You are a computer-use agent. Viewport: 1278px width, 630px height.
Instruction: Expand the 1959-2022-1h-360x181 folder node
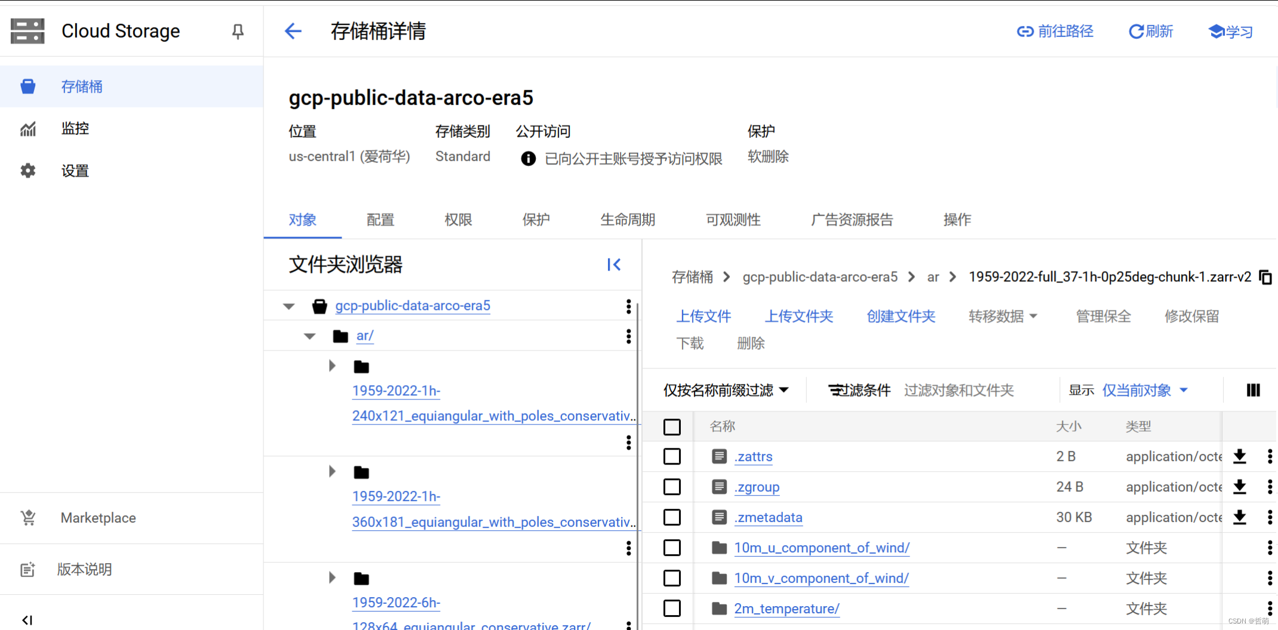click(x=332, y=472)
